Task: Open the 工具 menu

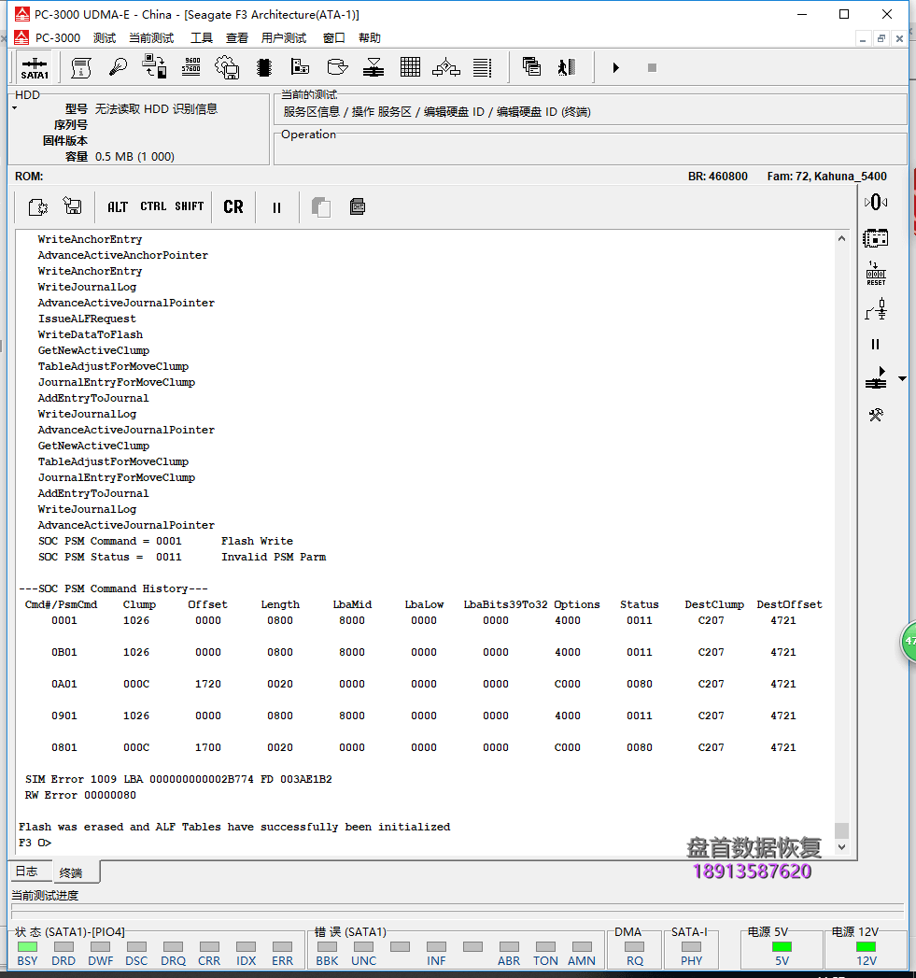Action: click(202, 38)
